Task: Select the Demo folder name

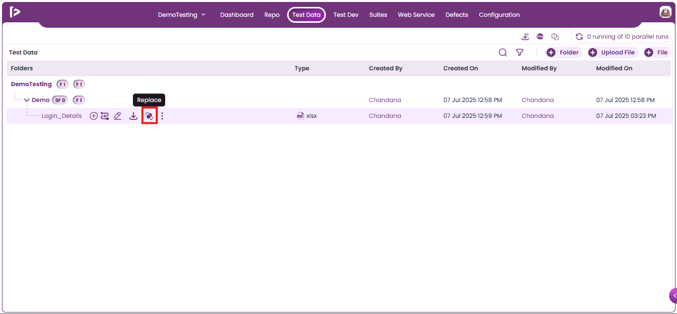Action: pyautogui.click(x=41, y=100)
